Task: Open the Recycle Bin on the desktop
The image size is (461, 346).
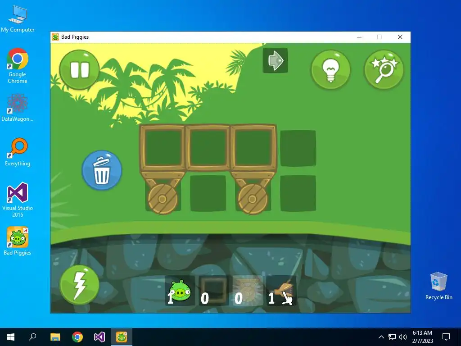Action: tap(438, 286)
